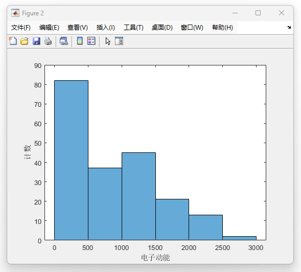Open the 桌面(D) menu

(x=162, y=28)
